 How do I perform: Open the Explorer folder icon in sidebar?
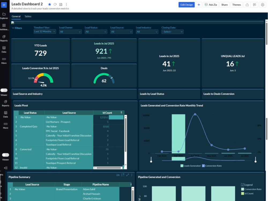point(4,14)
